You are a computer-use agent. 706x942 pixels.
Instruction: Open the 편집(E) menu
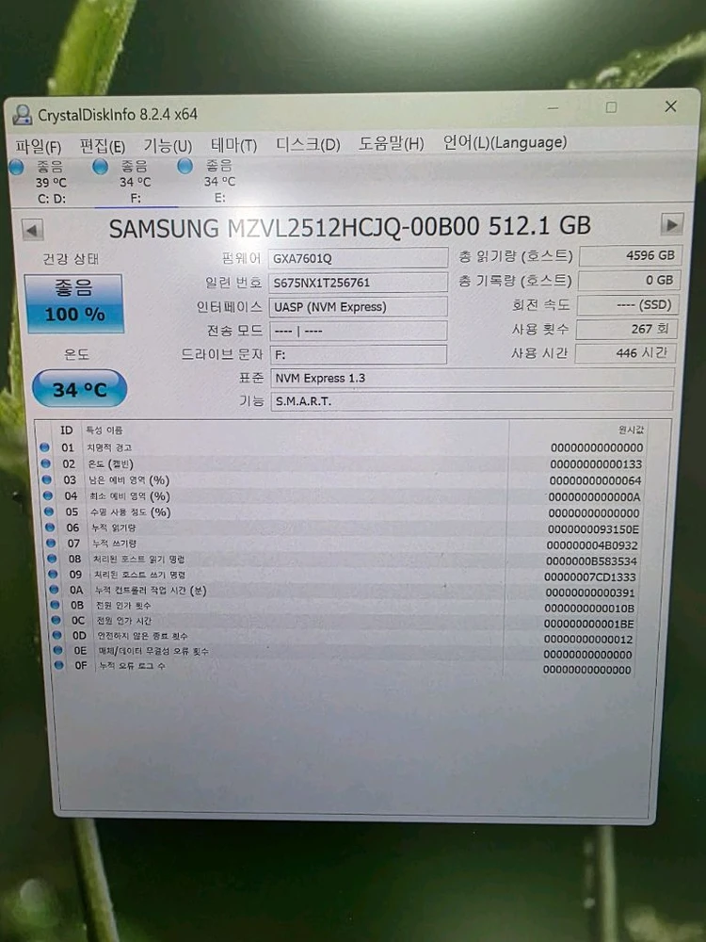pos(102,146)
